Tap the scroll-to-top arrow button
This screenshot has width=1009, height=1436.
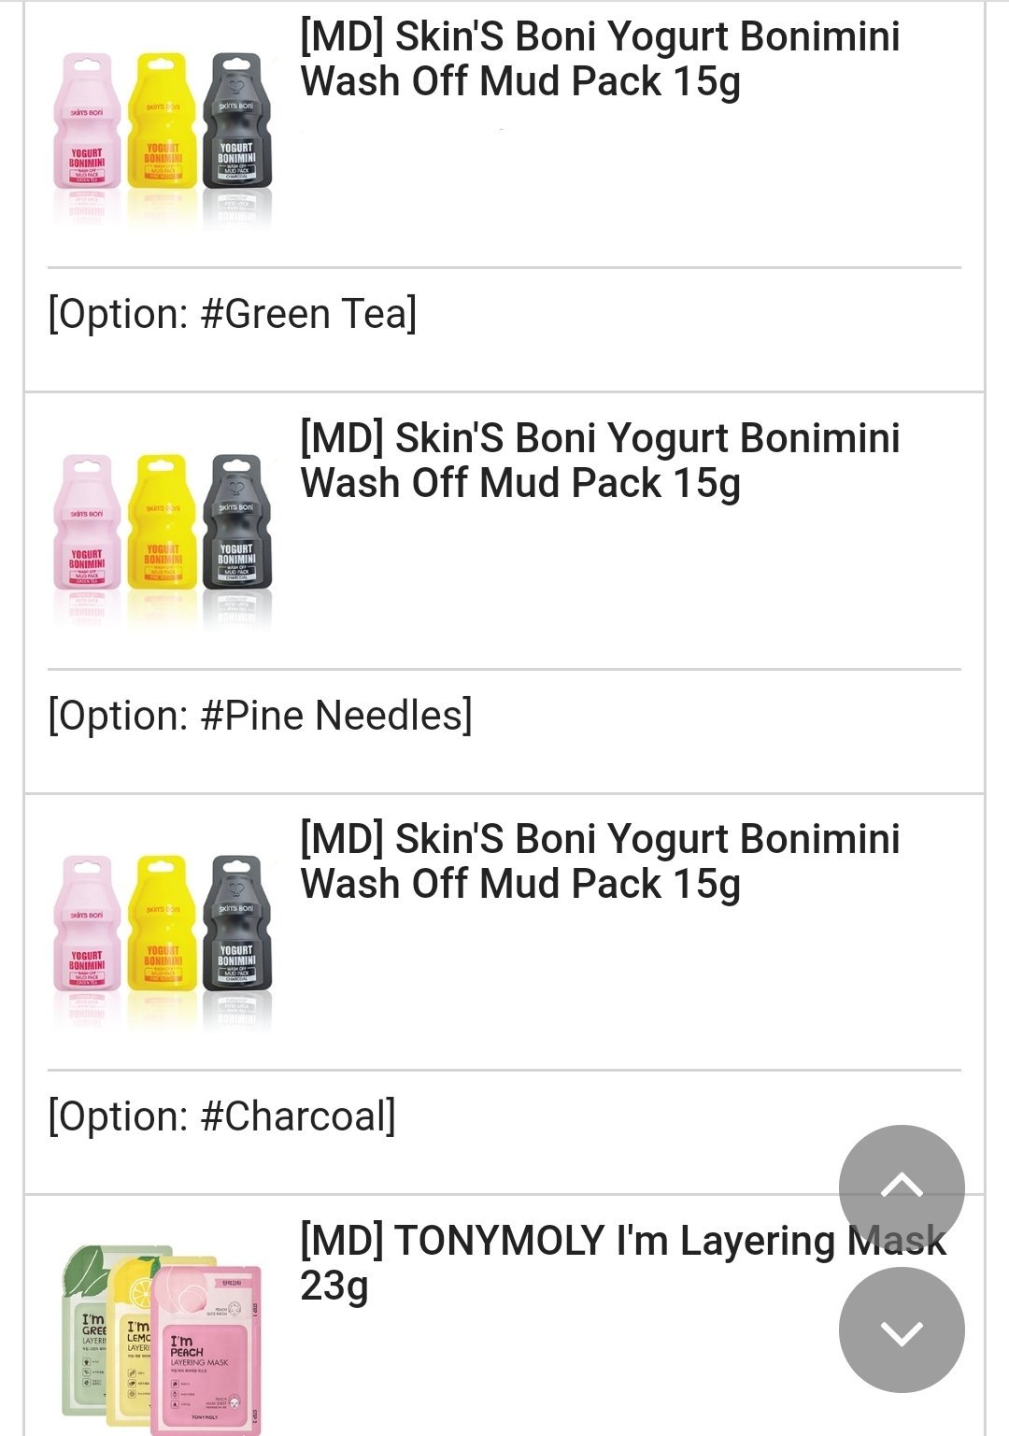tap(902, 1187)
